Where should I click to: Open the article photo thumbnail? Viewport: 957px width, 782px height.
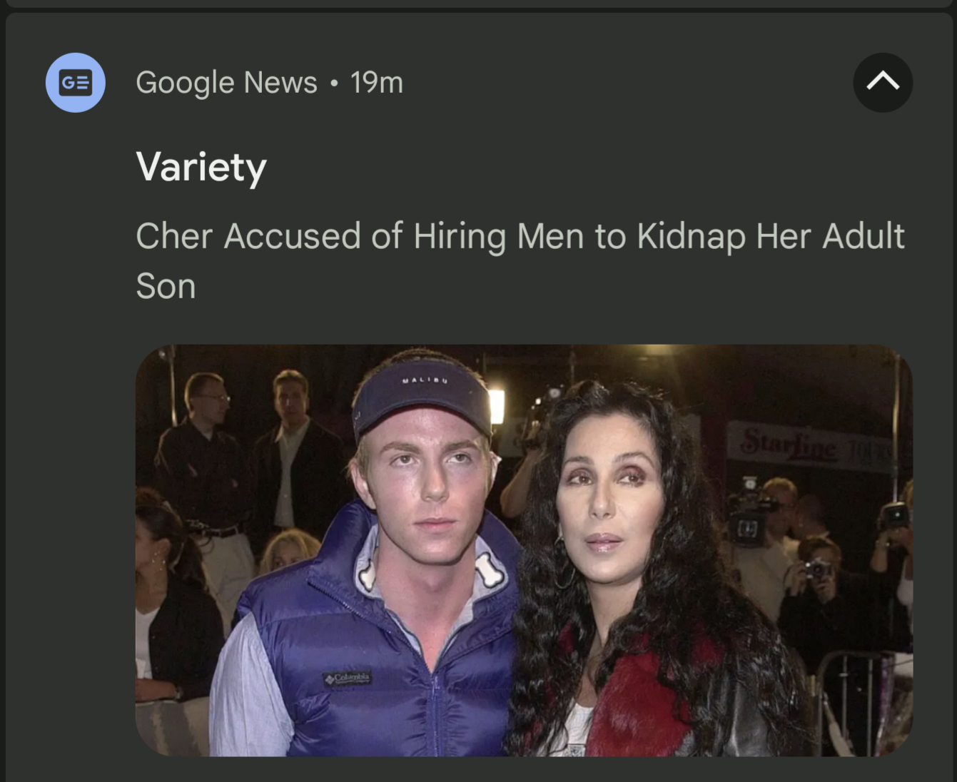click(x=524, y=550)
